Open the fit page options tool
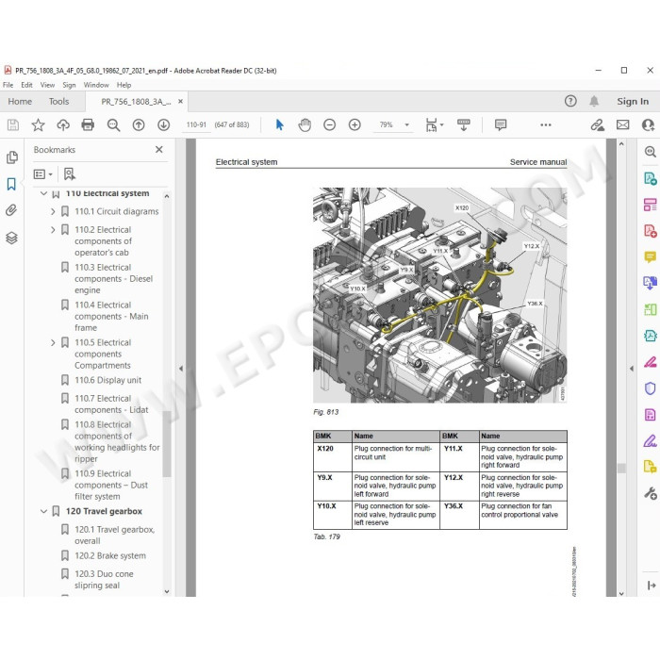The height and width of the screenshot is (660, 660). [x=434, y=124]
